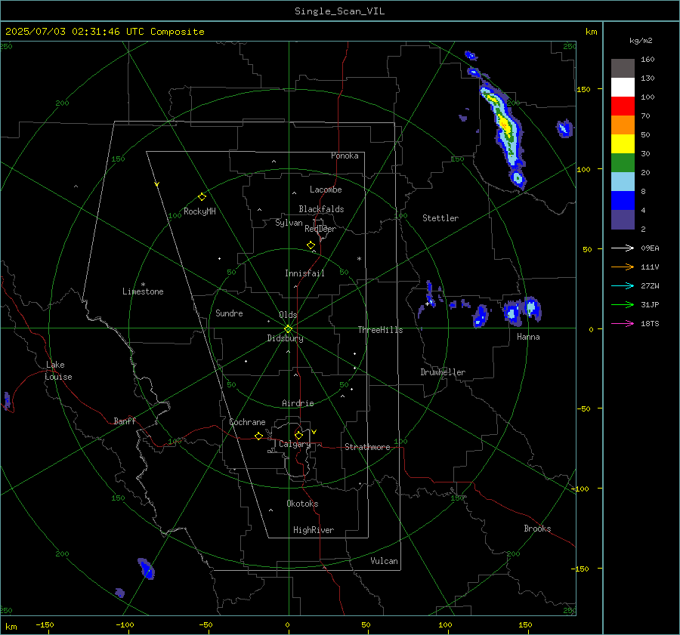This screenshot has height=635, width=680.
Task: Click the cyan 27ZW arrow in legend
Action: click(x=623, y=285)
